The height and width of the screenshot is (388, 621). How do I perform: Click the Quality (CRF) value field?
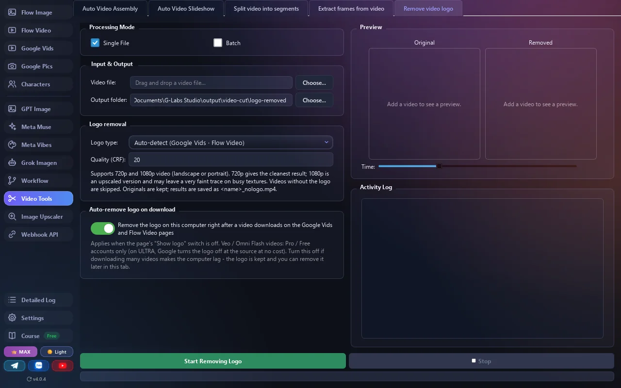pos(231,160)
